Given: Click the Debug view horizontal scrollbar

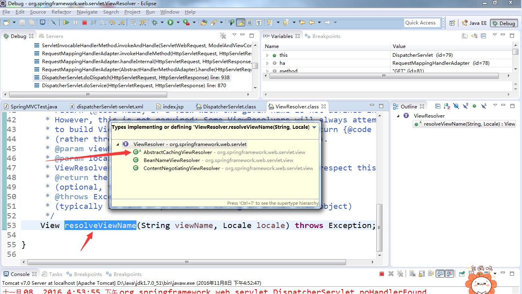Looking at the screenshot, I should pos(88,95).
